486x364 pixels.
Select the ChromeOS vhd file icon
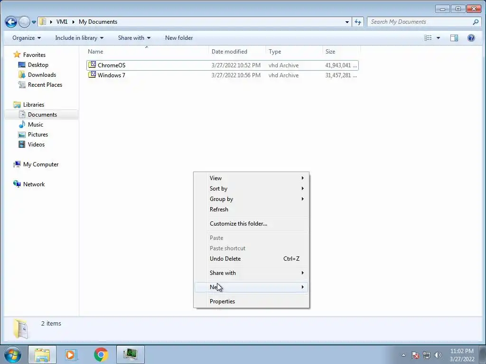coord(92,64)
